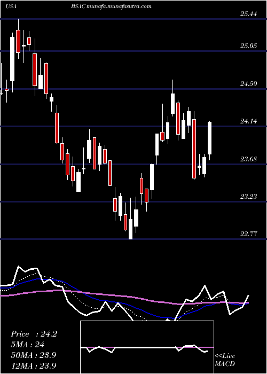The image size is (267, 374).
Task: Click the highest red candle near 25.44
Action: 18,41
